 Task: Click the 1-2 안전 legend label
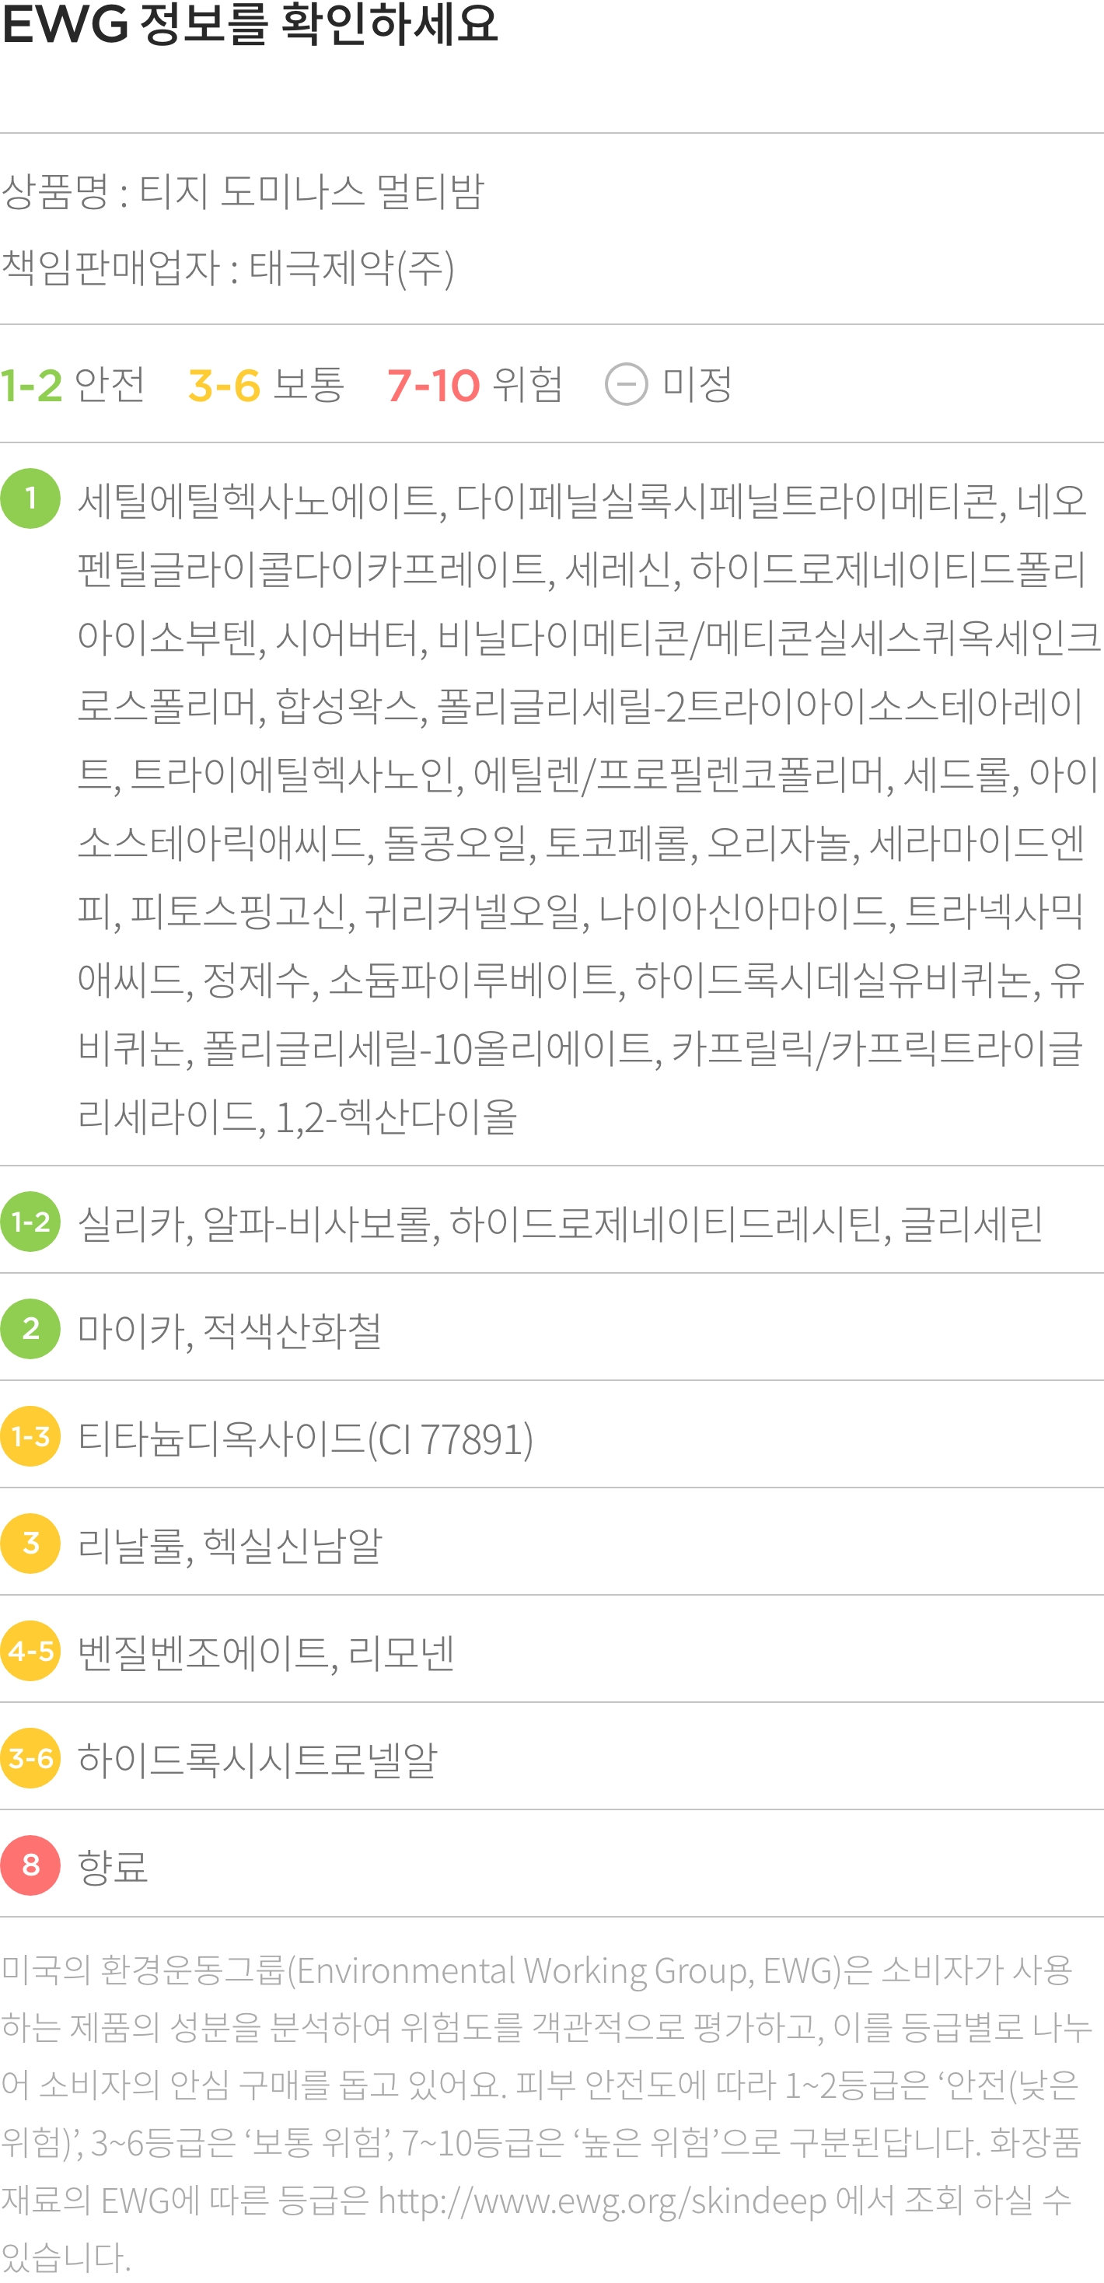click(x=72, y=385)
